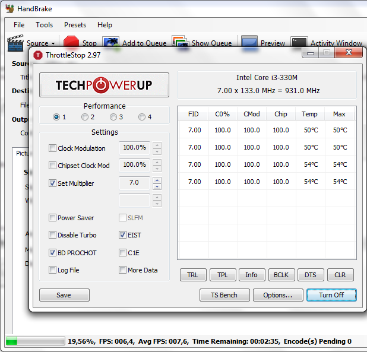Click the Temp column header

click(x=310, y=114)
